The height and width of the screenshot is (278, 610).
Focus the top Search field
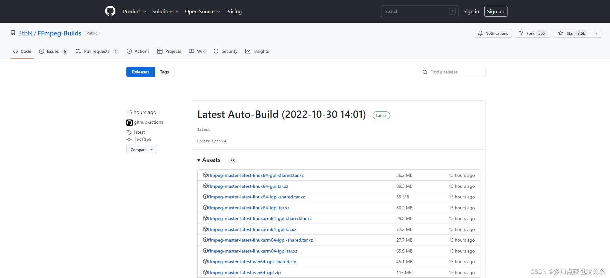pos(419,11)
